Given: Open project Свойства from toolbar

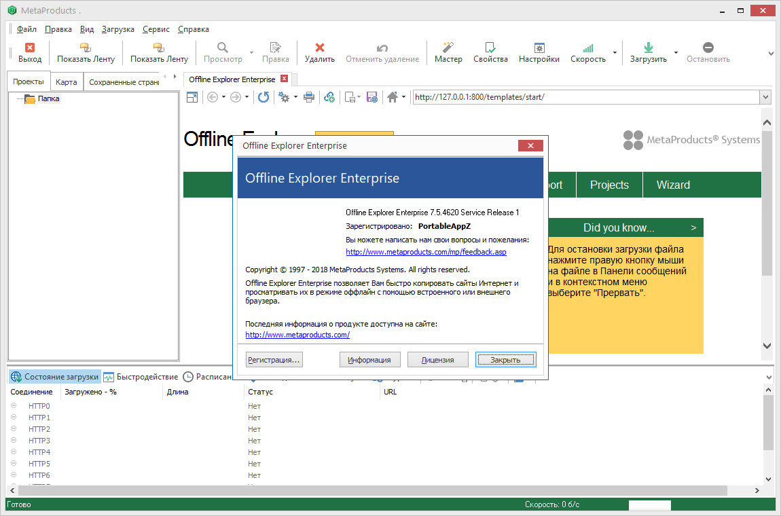Looking at the screenshot, I should tap(490, 48).
